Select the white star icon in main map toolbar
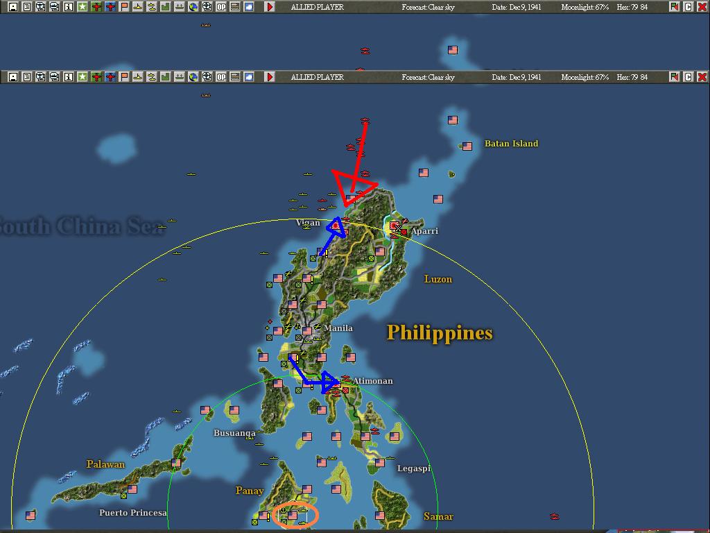Screen dimensions: 710x533 83,77
